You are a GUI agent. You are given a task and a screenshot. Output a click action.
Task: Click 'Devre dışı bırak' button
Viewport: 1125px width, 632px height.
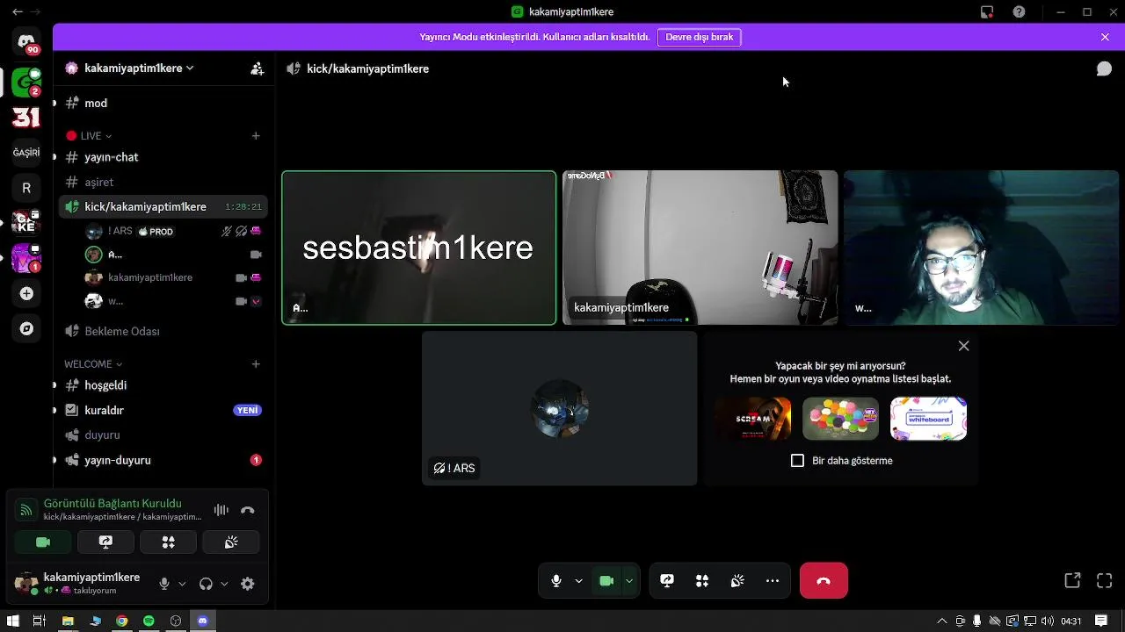point(700,37)
